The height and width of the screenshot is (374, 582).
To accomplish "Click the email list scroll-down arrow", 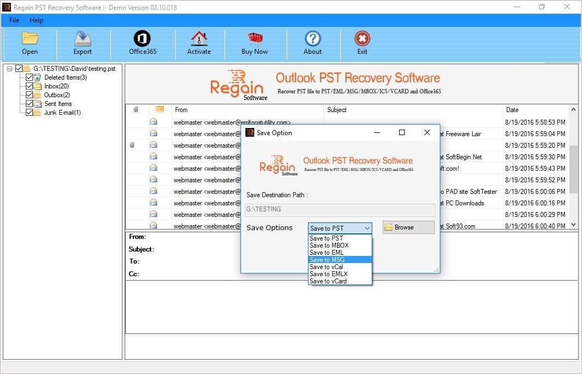I will (x=574, y=224).
